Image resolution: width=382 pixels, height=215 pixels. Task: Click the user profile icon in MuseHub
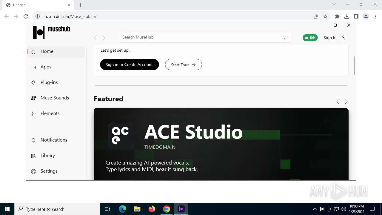point(344,38)
